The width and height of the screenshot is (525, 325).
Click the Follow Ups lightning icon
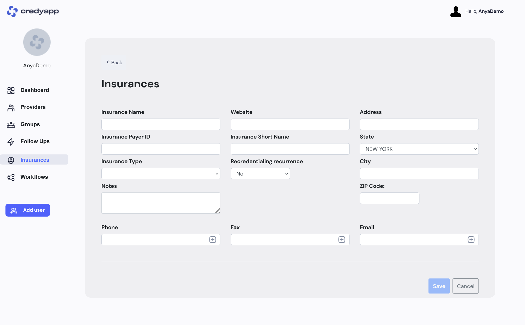point(11,142)
